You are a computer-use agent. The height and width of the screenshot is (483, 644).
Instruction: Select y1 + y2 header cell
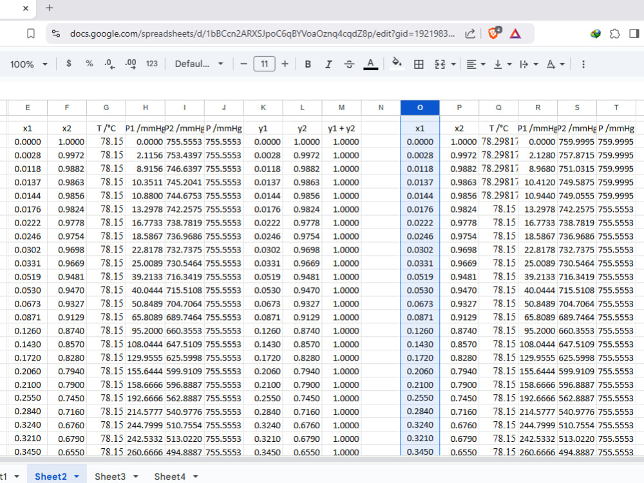point(341,129)
